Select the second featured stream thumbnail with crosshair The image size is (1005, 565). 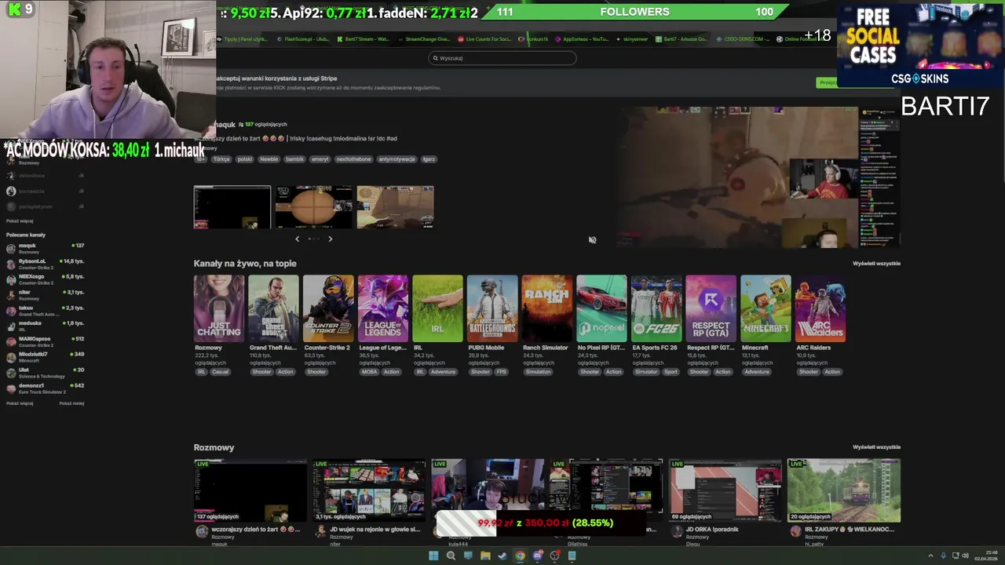pos(314,207)
